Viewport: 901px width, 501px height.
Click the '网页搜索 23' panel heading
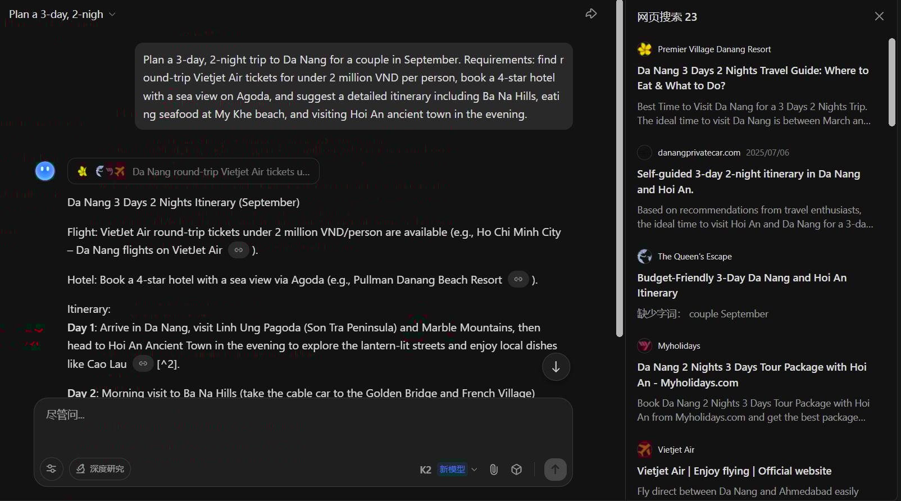point(667,17)
